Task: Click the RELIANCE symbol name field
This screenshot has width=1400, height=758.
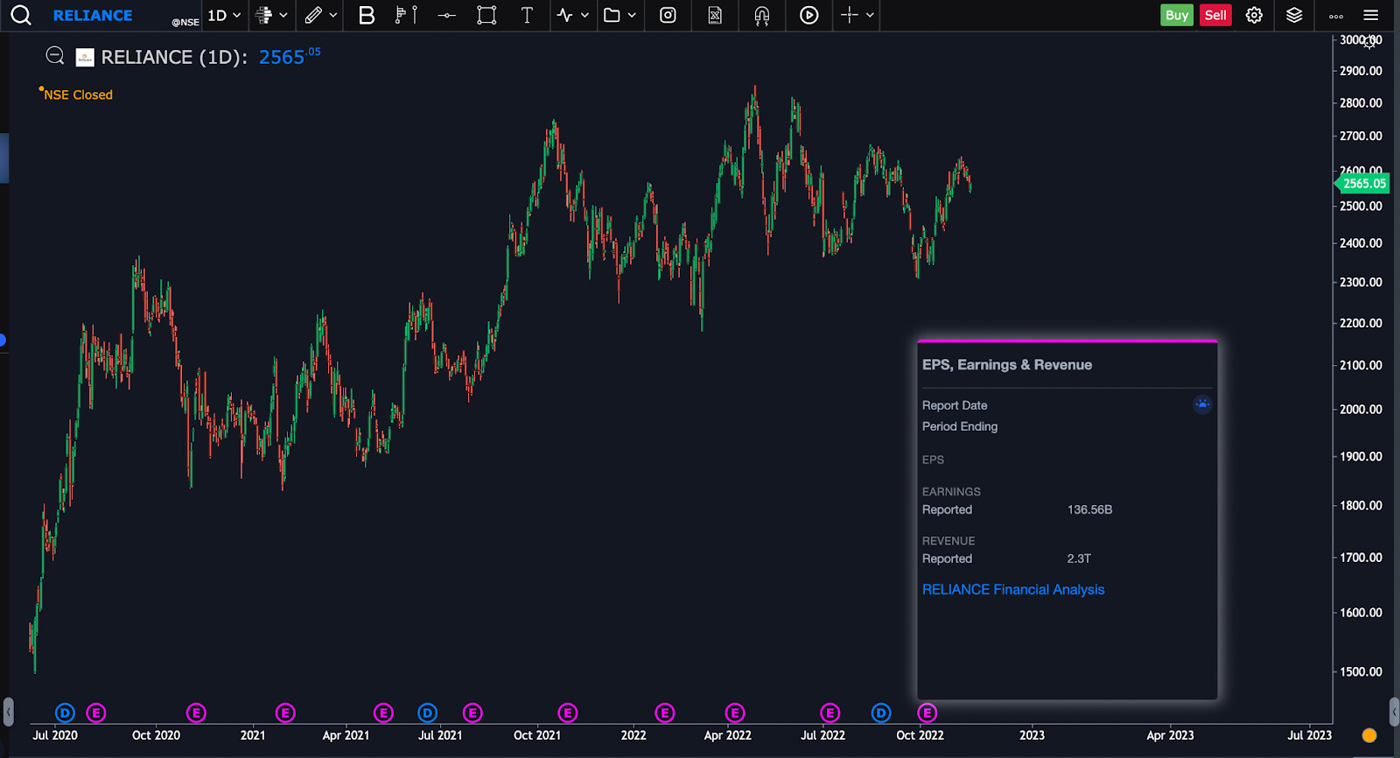Action: (93, 16)
